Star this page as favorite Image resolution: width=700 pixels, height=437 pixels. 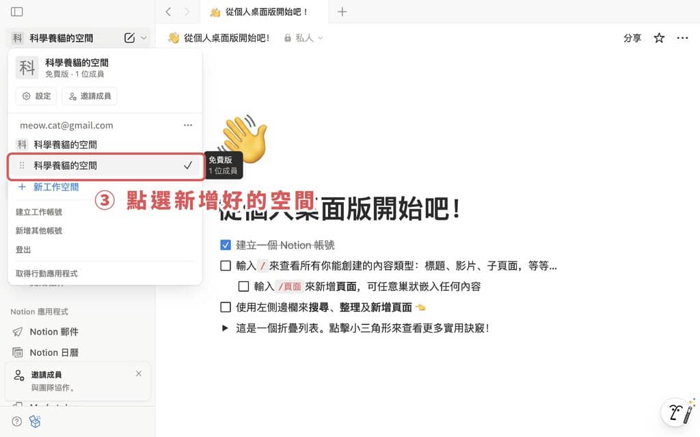(659, 38)
